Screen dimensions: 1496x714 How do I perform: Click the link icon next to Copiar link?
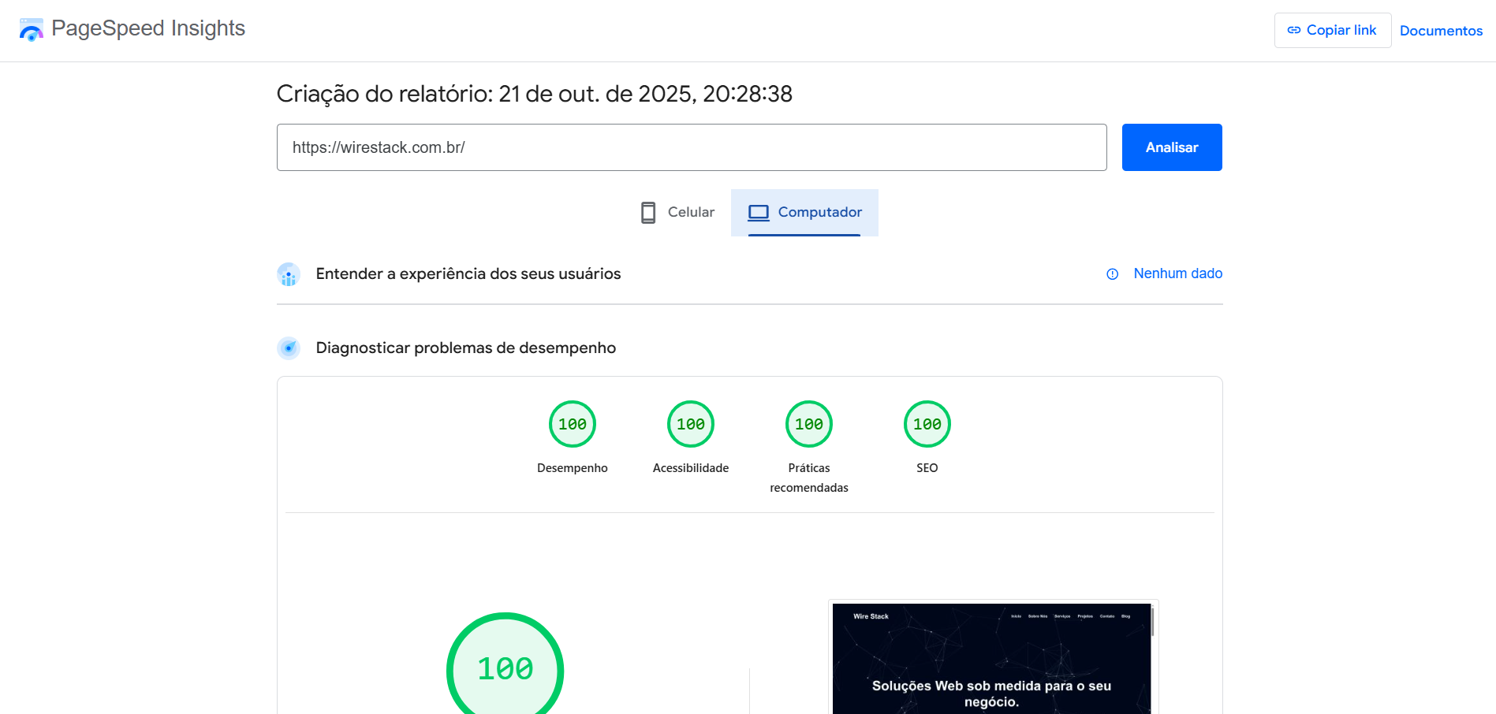[1294, 29]
